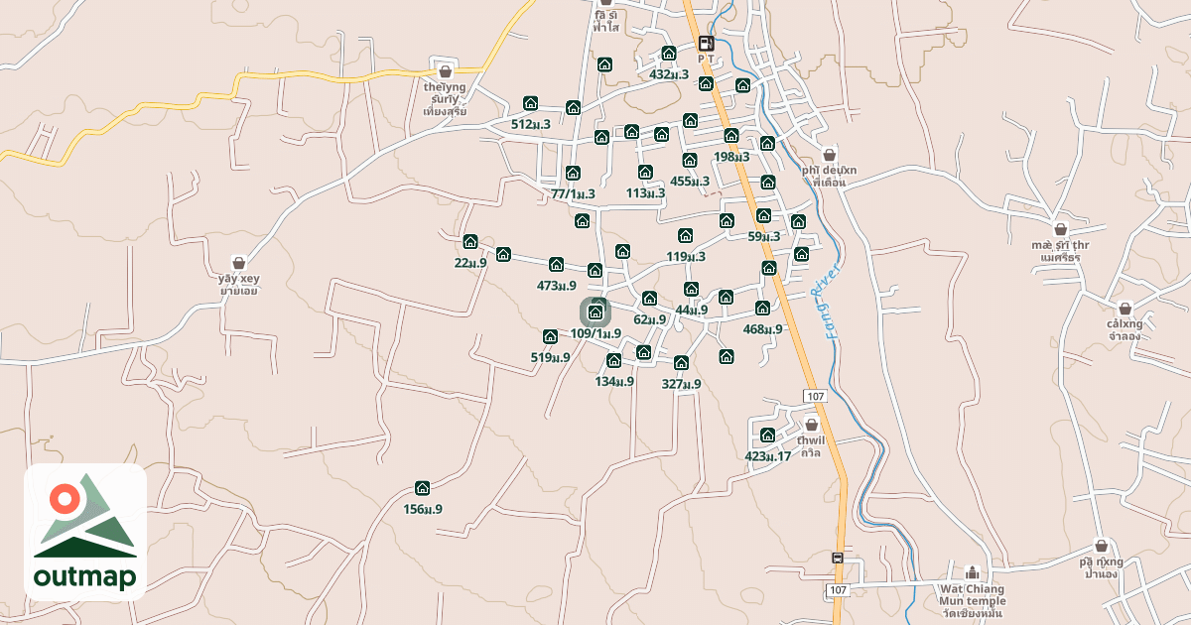Click the mæ̀ ṣ̄rī thr shop icon
This screenshot has height=625, width=1191.
pyautogui.click(x=1060, y=229)
